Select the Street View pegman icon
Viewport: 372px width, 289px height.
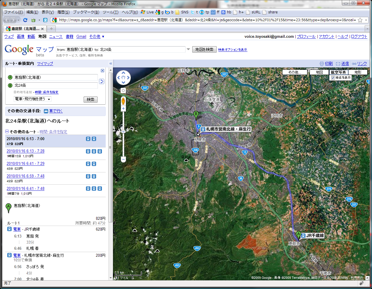click(x=123, y=101)
